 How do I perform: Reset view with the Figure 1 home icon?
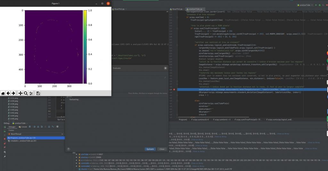(x=3, y=93)
